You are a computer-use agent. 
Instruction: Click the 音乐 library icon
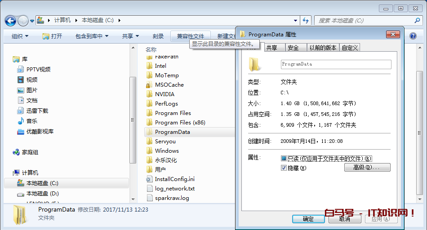pos(21,121)
